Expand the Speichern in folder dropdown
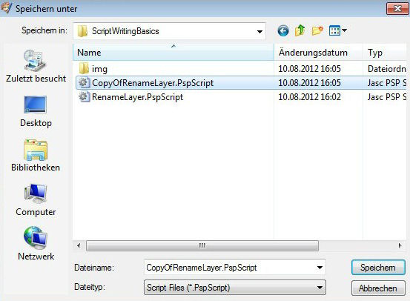The width and height of the screenshot is (410, 301). pos(259,32)
